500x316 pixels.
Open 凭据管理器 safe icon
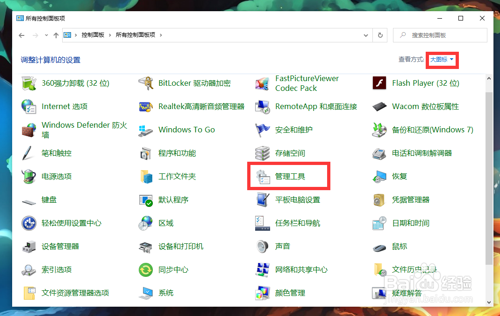click(379, 200)
